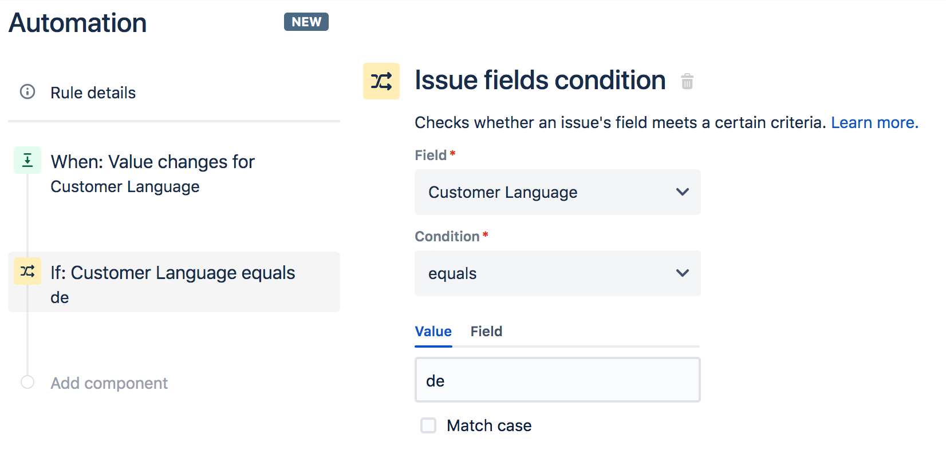Viewport: 946px width, 454px height.
Task: Enable the Match case checkbox
Action: click(x=428, y=425)
